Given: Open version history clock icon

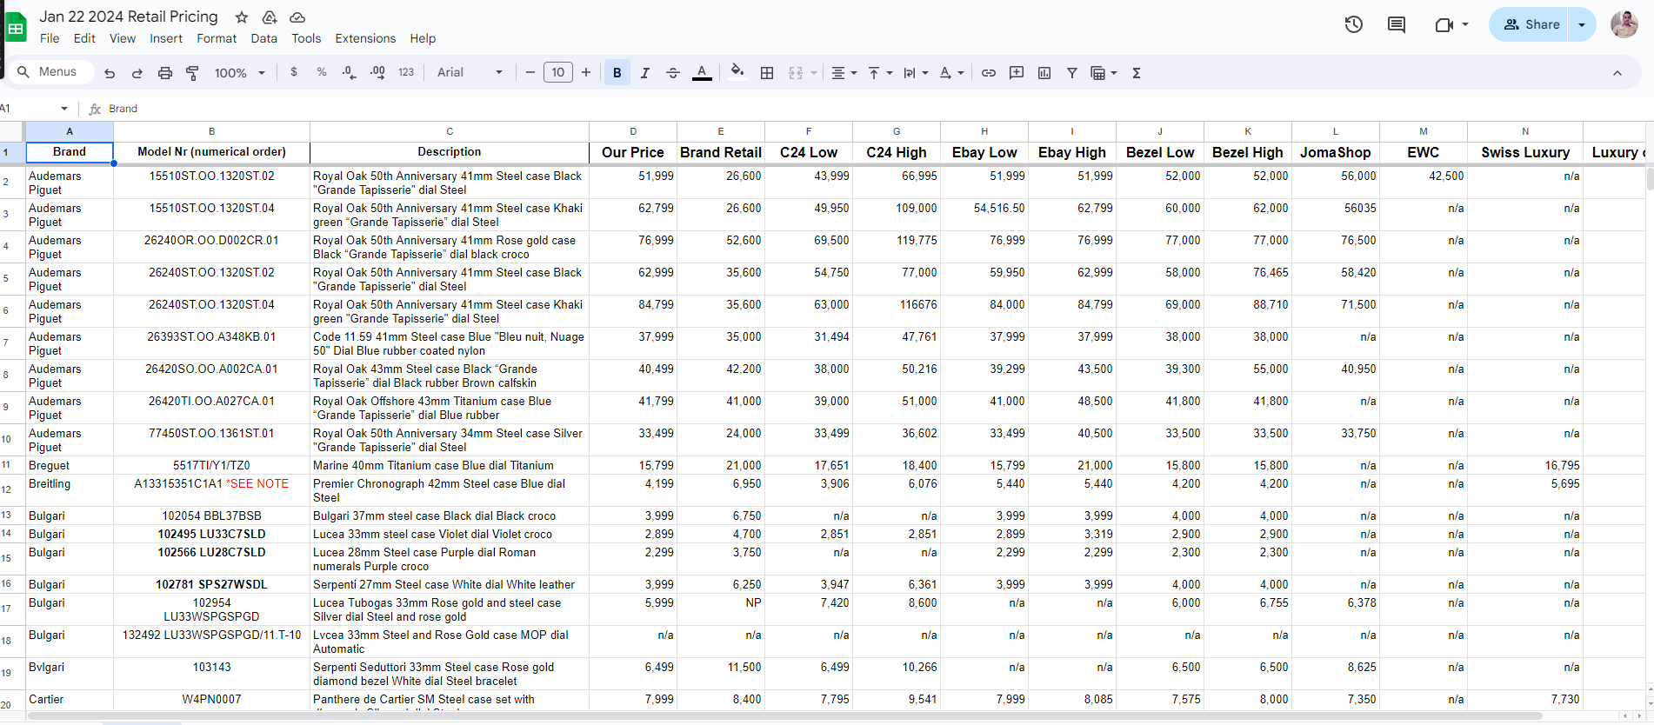Looking at the screenshot, I should (x=1354, y=24).
